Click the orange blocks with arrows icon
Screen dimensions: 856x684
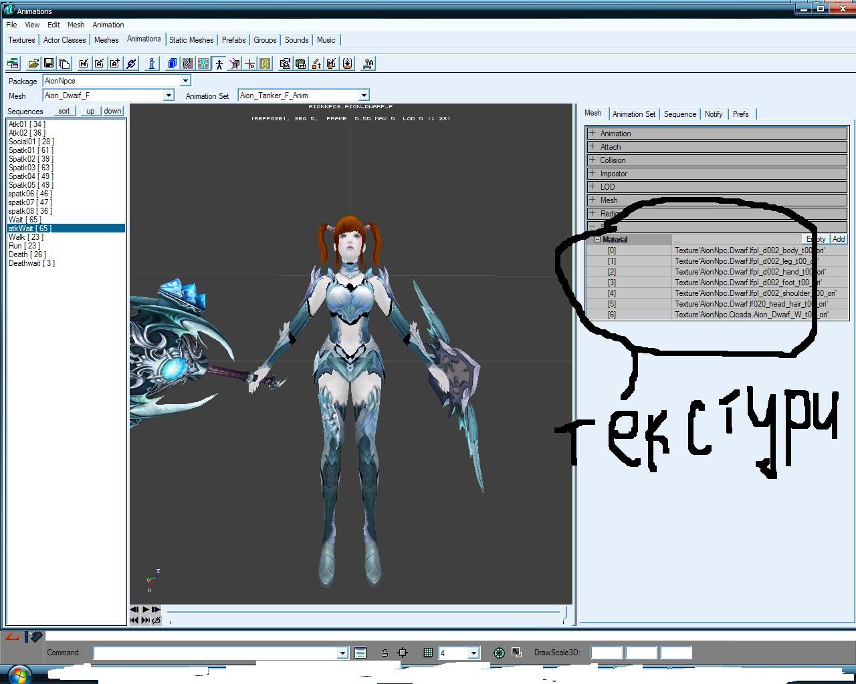point(316,63)
